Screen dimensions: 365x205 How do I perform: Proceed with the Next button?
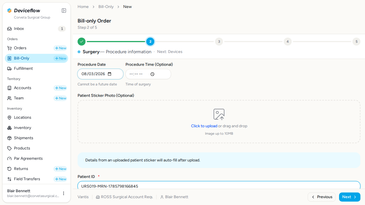[x=350, y=197]
